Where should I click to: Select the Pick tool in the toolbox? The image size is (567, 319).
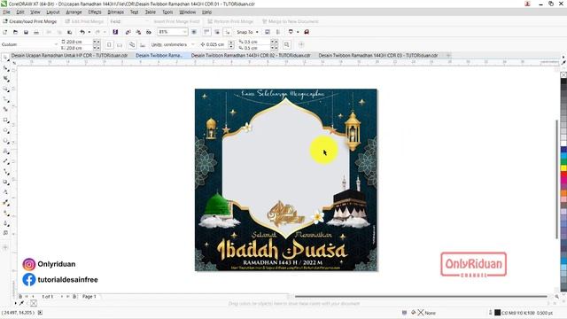pyautogui.click(x=5, y=58)
